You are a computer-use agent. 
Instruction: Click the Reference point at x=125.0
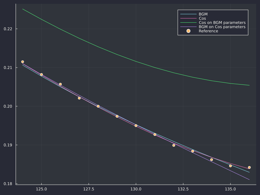[42, 75]
